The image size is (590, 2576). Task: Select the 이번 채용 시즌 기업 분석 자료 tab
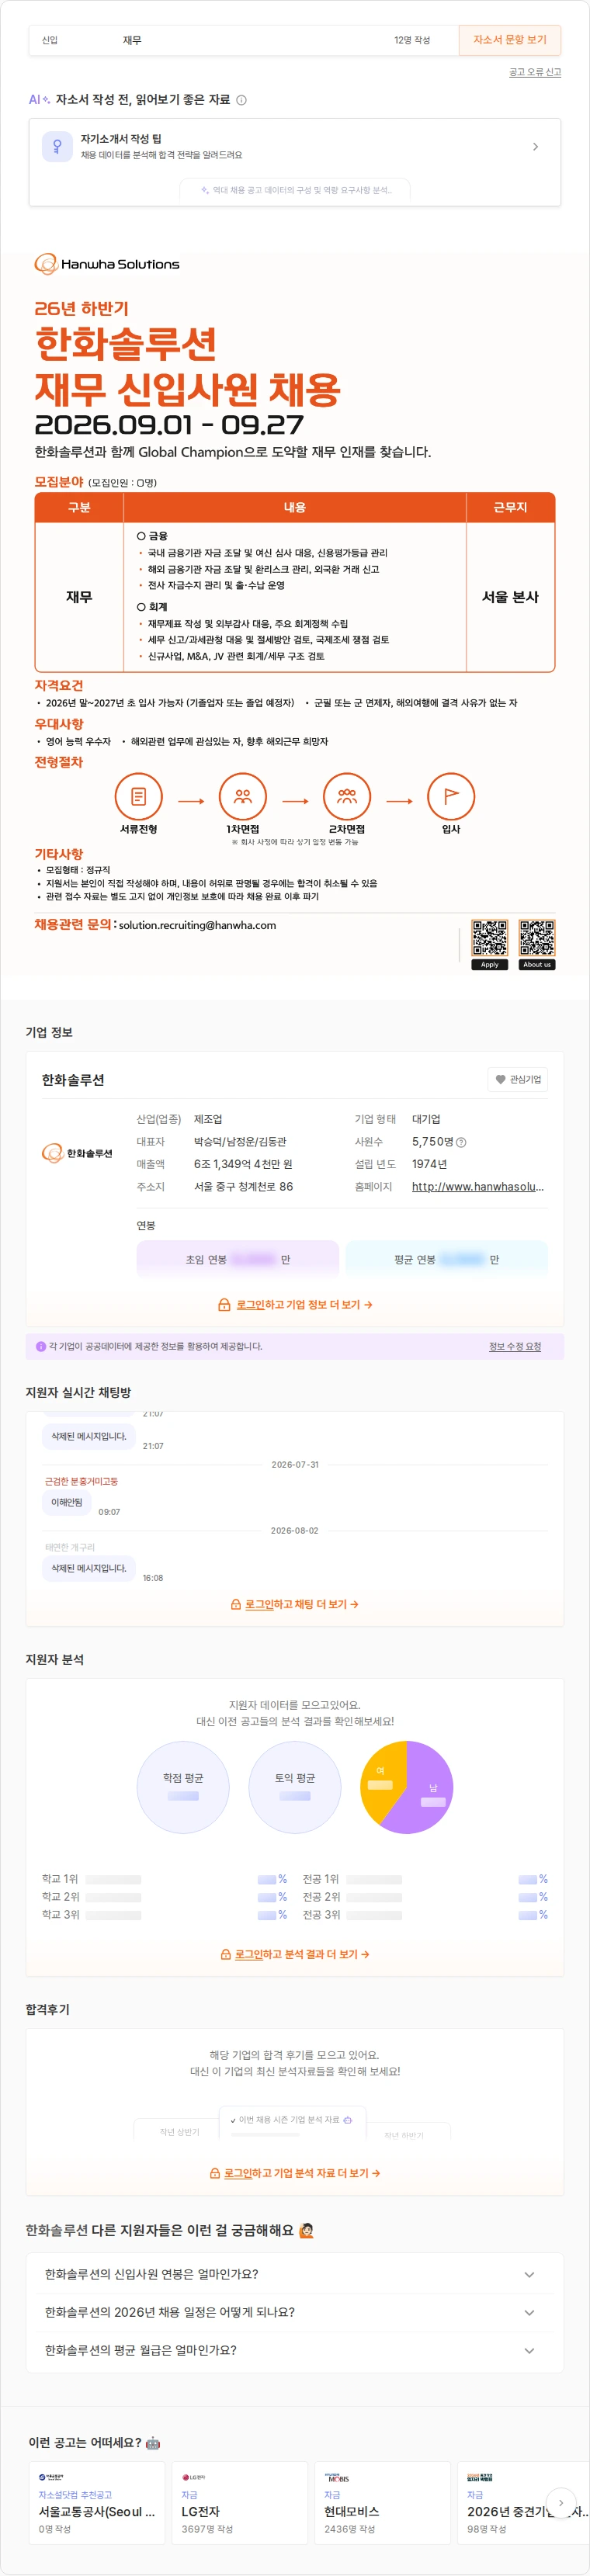pos(292,2120)
